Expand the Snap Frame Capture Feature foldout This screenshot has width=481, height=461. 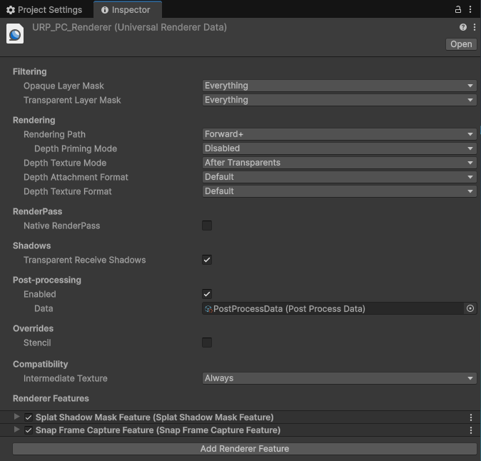pyautogui.click(x=16, y=430)
